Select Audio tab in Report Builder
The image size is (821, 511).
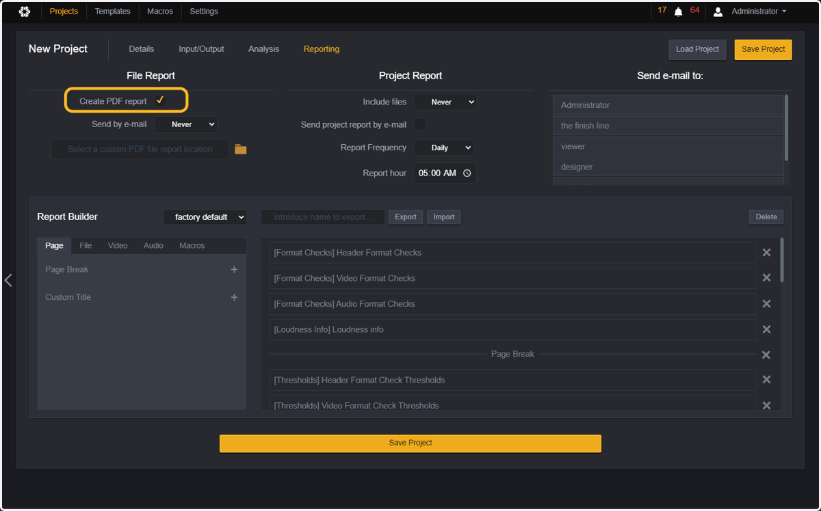[153, 246]
